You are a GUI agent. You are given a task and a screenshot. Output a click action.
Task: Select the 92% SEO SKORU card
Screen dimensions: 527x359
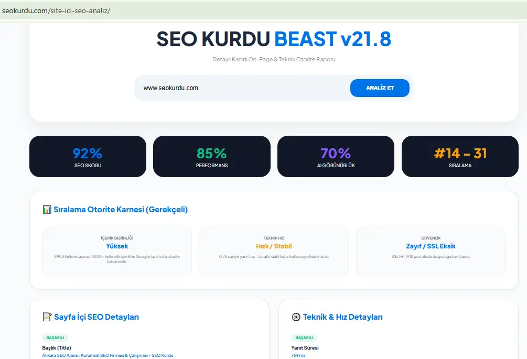pyautogui.click(x=88, y=157)
